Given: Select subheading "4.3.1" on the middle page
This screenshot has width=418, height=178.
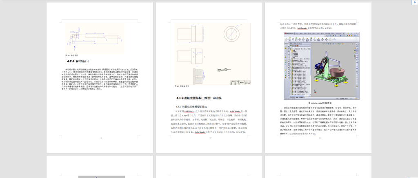Looking at the screenshot, I should tap(192, 106).
